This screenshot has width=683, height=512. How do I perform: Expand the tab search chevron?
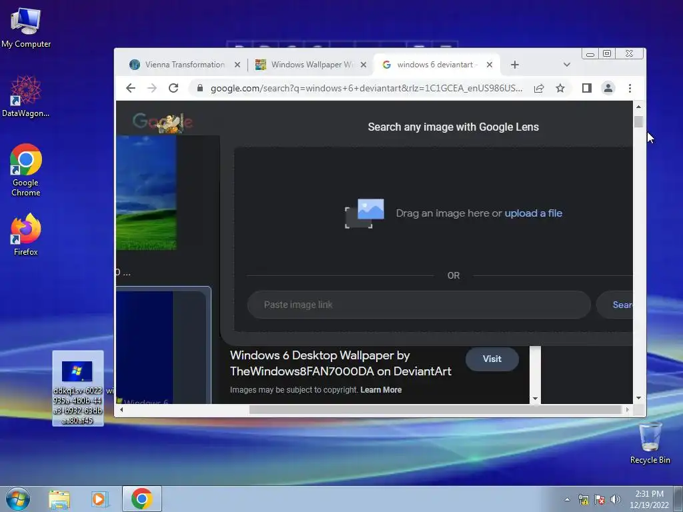567,65
